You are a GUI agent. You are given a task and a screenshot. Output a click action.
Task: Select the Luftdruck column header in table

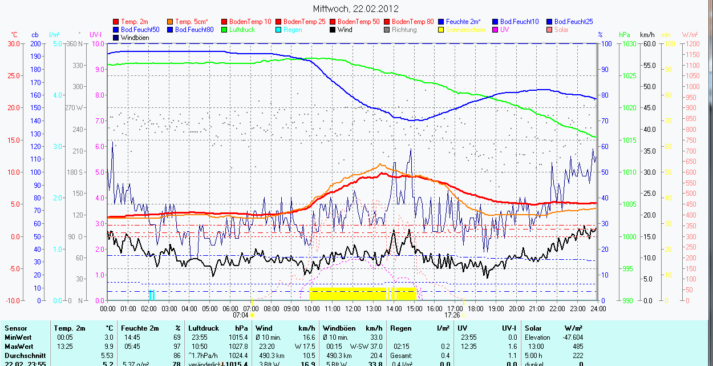click(x=204, y=328)
